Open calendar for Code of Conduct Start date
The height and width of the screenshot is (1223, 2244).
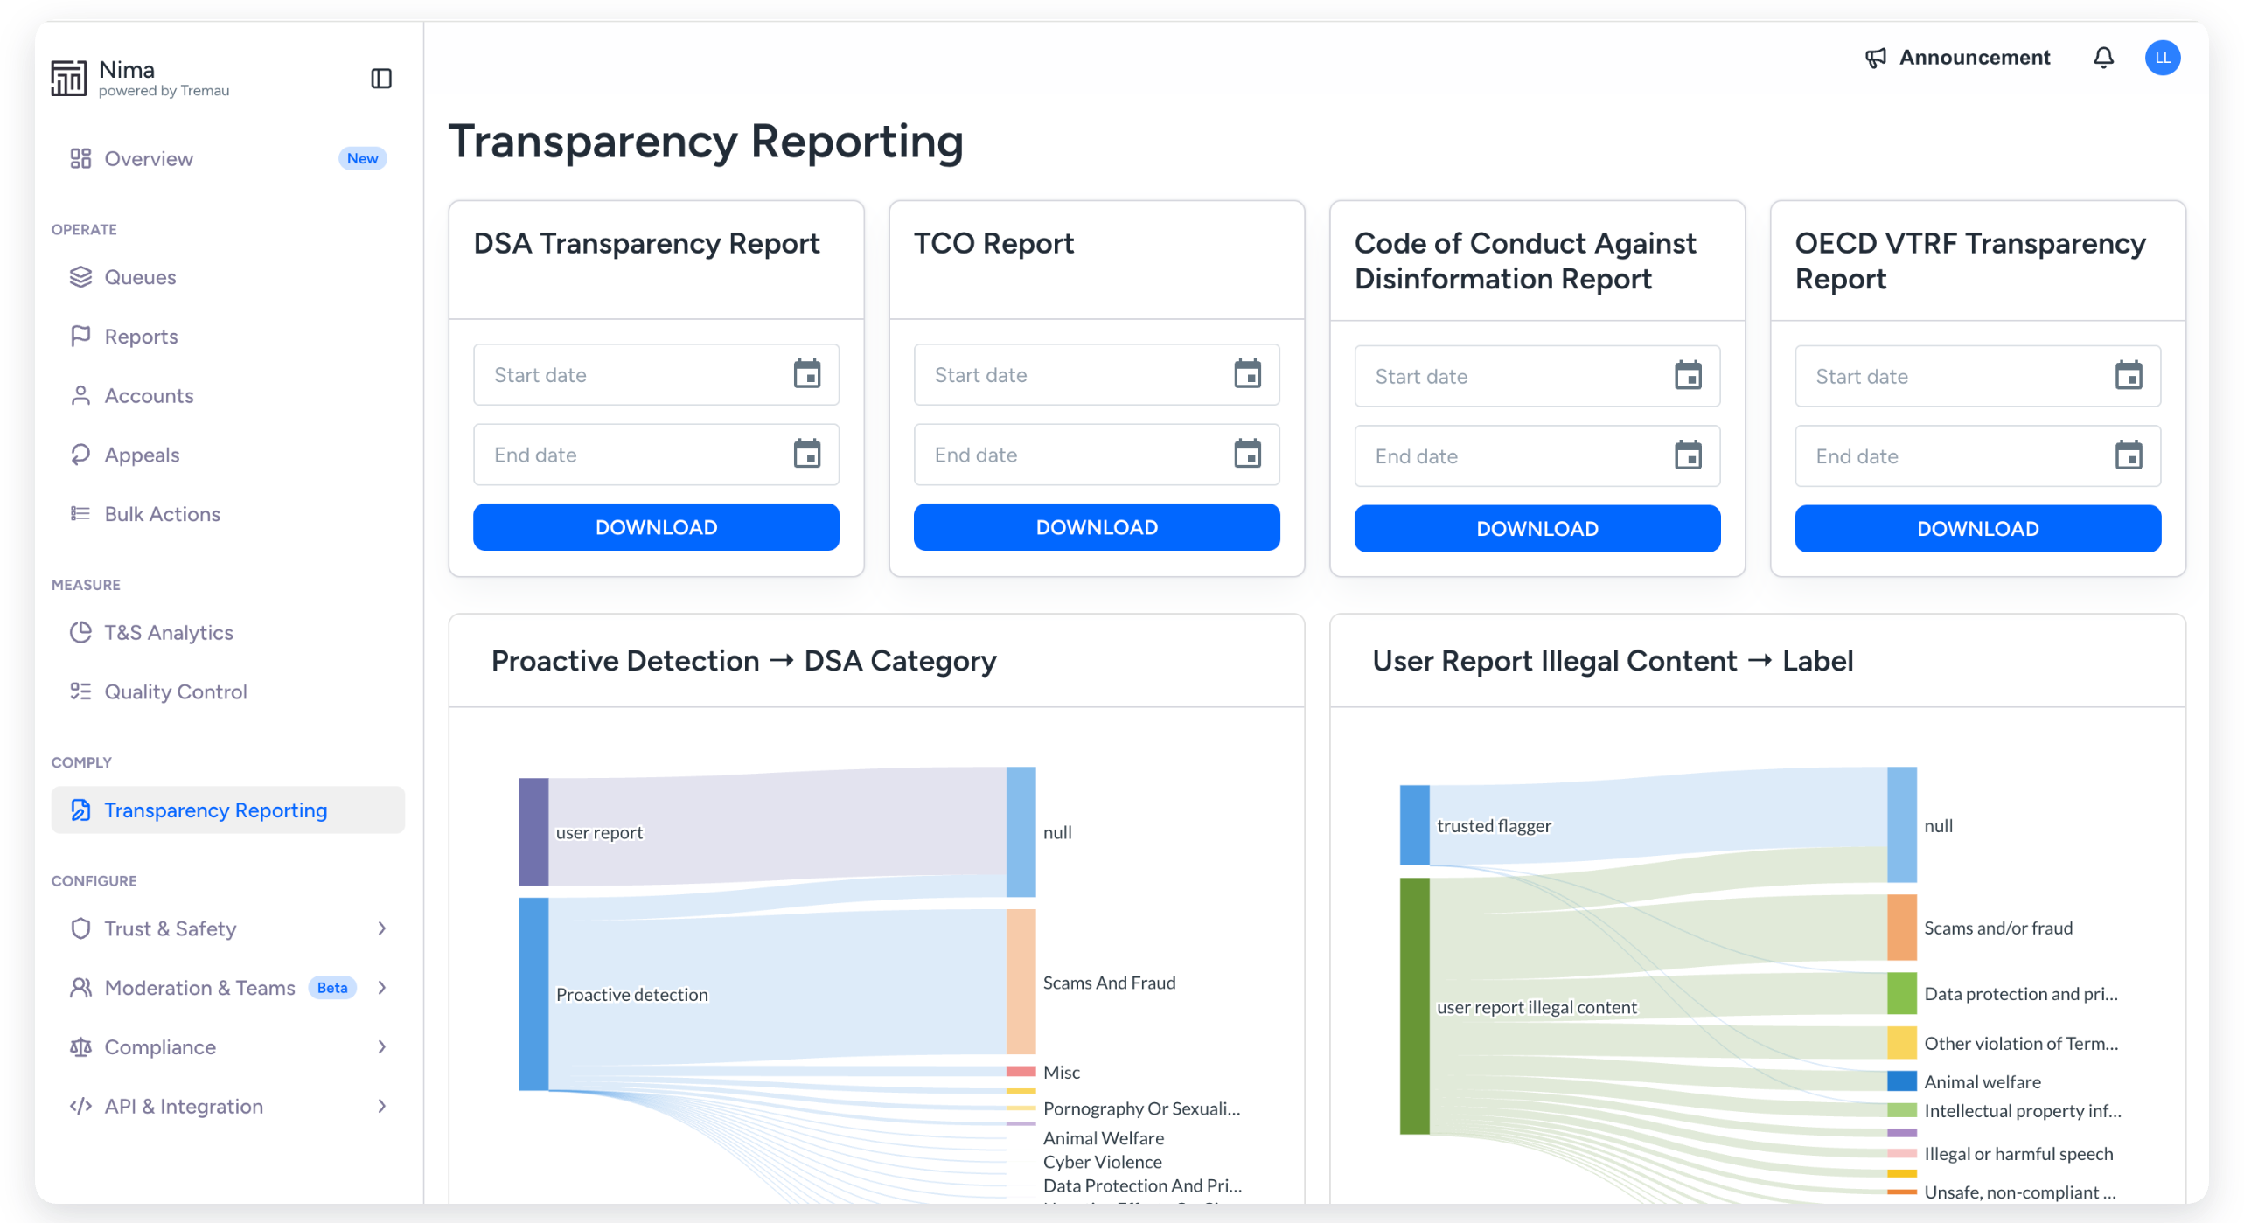[1688, 376]
